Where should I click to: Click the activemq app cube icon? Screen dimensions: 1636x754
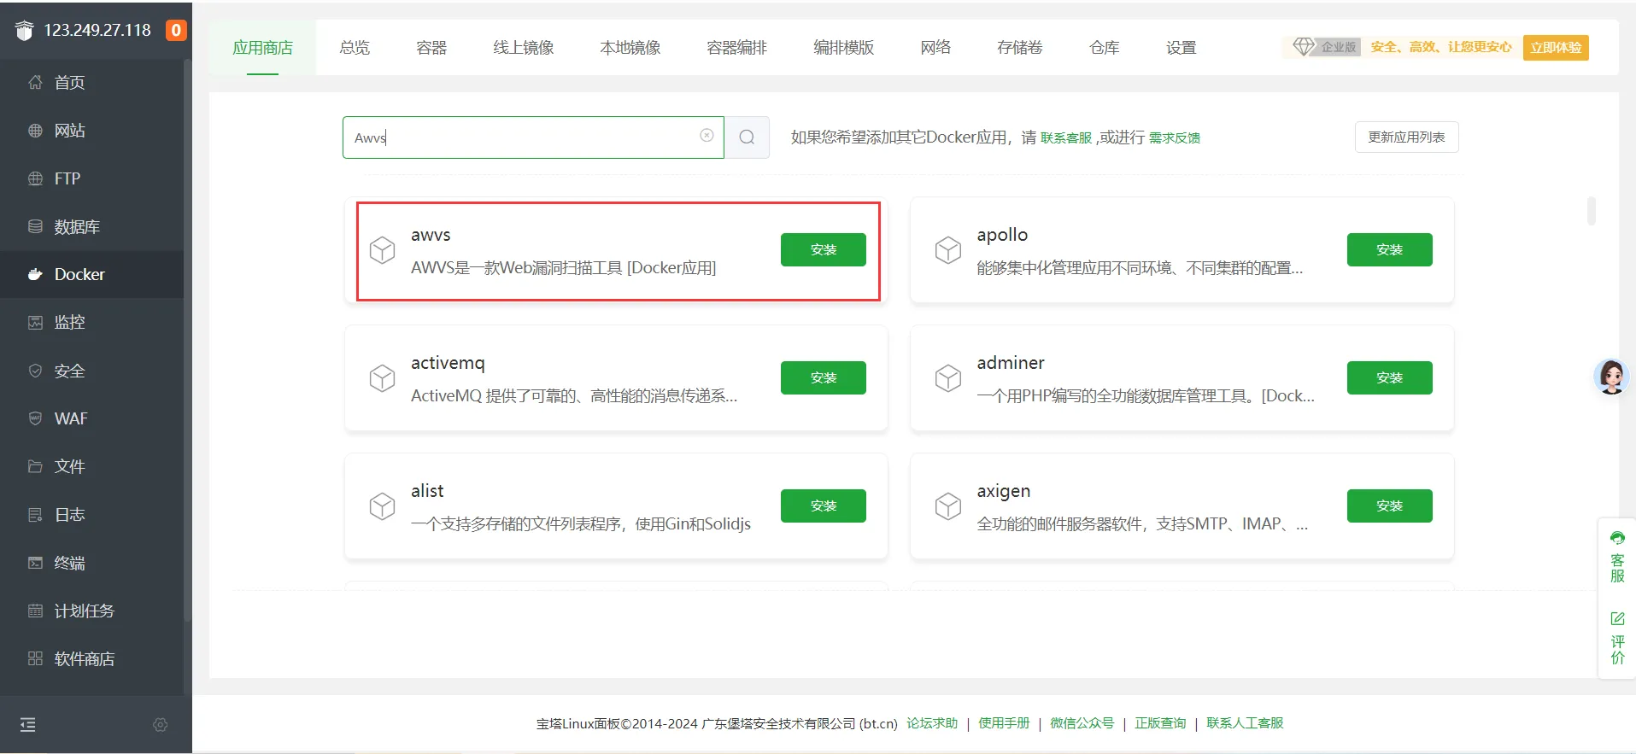382,378
